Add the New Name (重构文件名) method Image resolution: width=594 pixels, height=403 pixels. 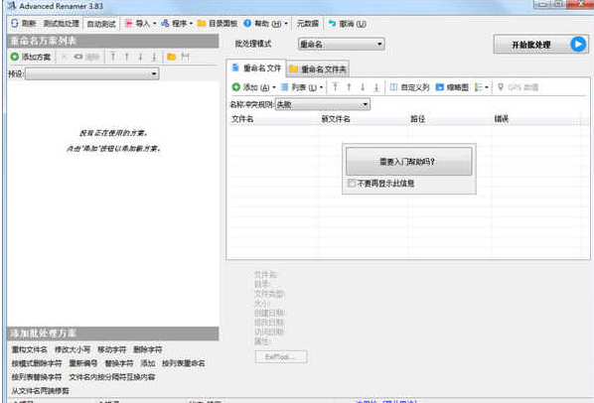(x=29, y=349)
